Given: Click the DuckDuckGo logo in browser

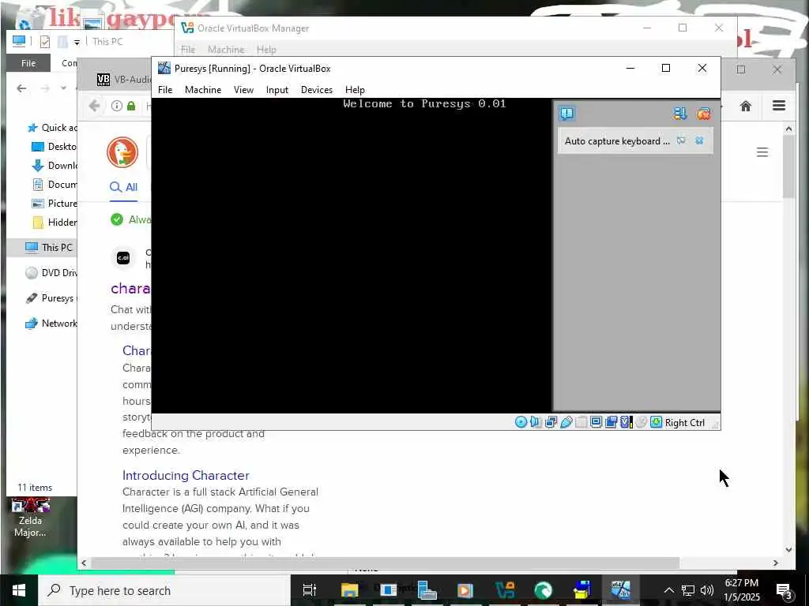Looking at the screenshot, I should 122,152.
